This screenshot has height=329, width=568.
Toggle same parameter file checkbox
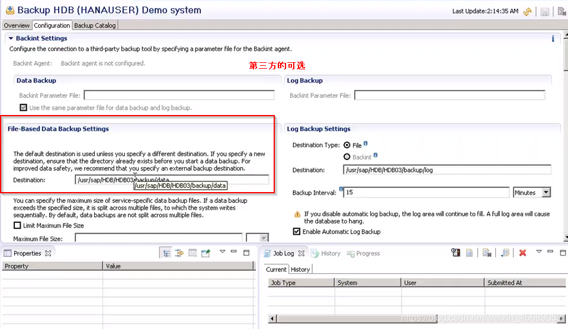[x=23, y=108]
